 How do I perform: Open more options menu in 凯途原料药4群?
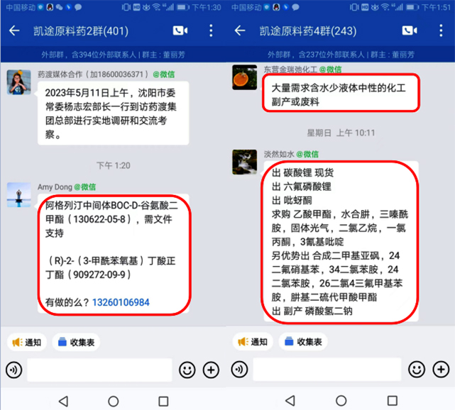441,31
